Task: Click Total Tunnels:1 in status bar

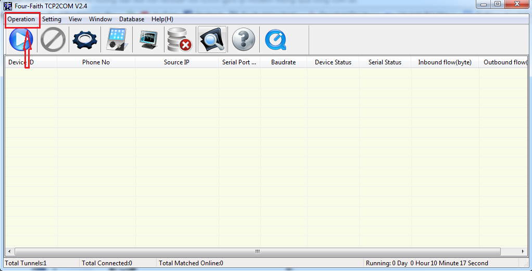Action: click(26, 263)
